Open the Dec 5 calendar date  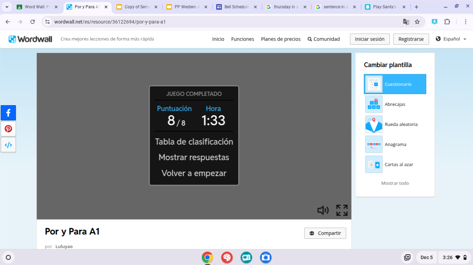pyautogui.click(x=426, y=257)
